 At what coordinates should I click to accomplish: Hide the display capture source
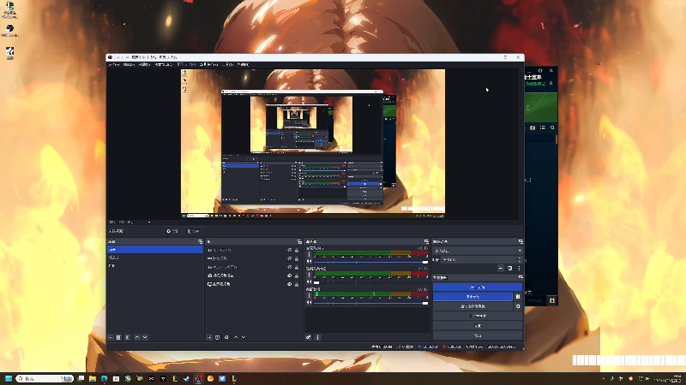tap(290, 284)
